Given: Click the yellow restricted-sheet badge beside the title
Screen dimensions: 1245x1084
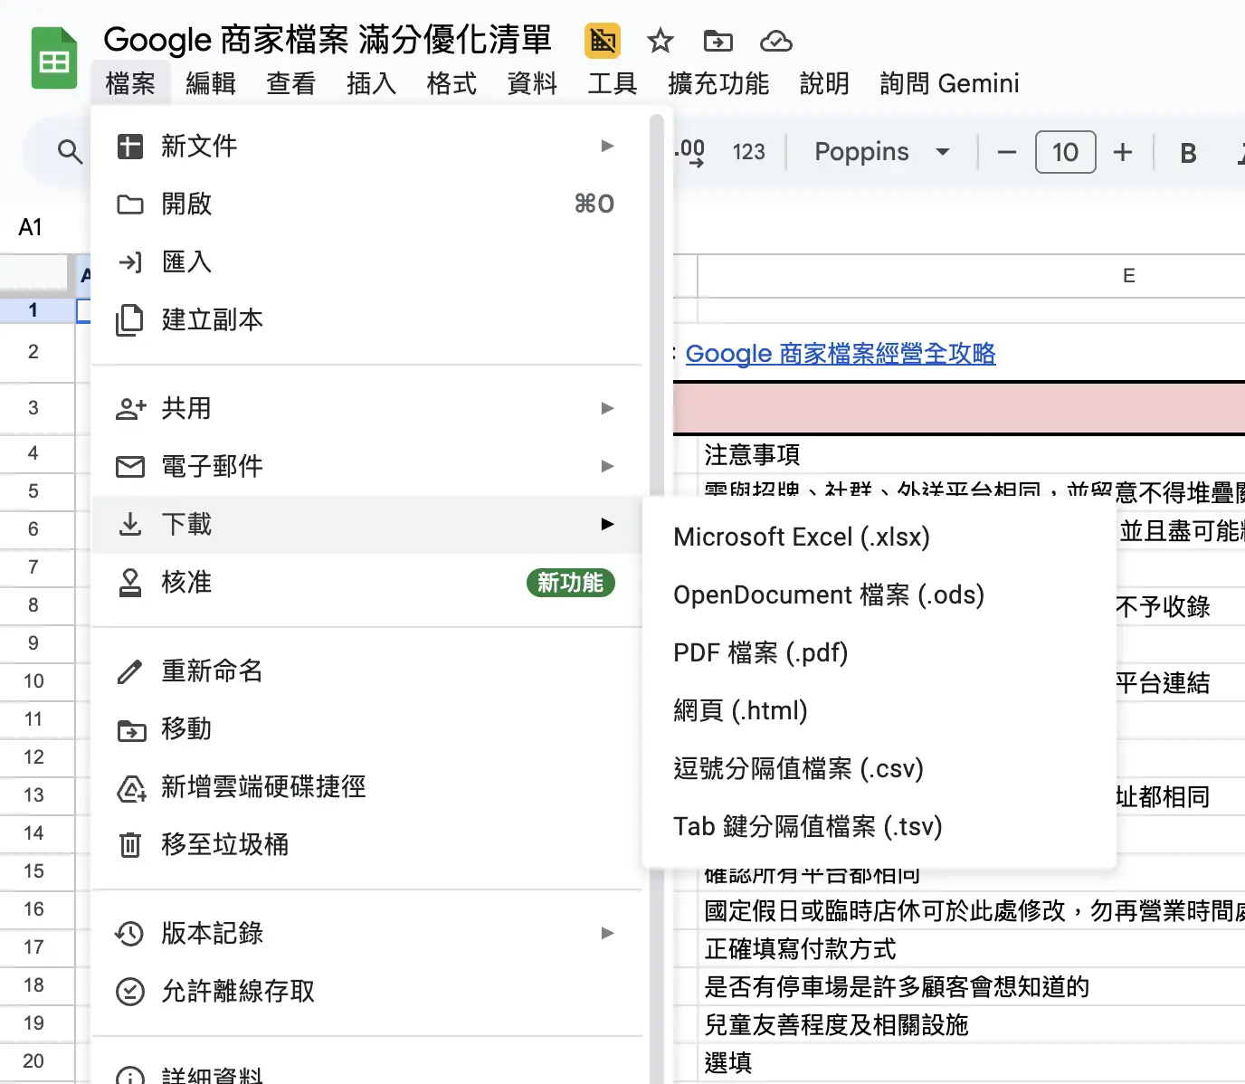Looking at the screenshot, I should (x=602, y=41).
